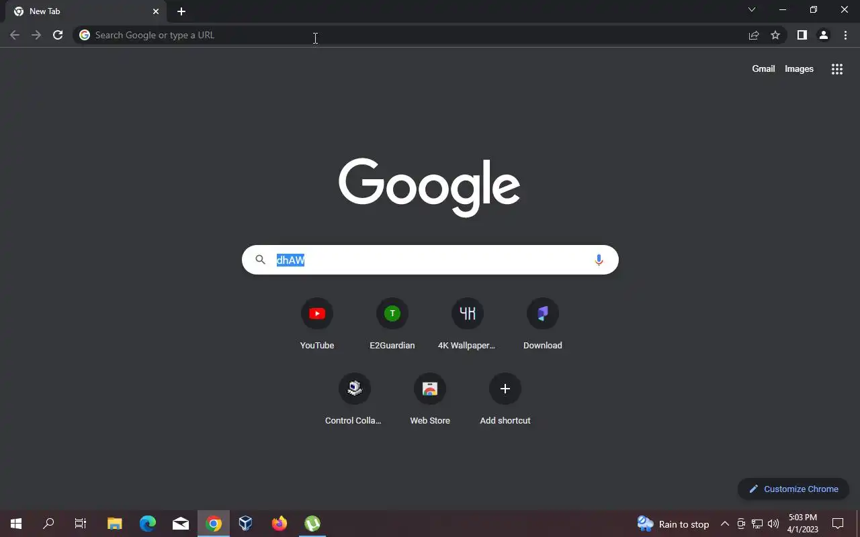Open File Explorer from taskbar
860x537 pixels.
coord(115,524)
